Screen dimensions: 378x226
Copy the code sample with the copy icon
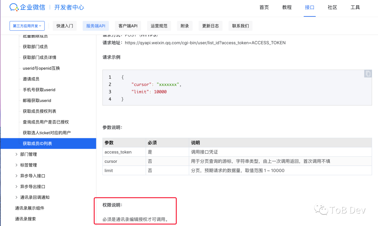point(367,74)
